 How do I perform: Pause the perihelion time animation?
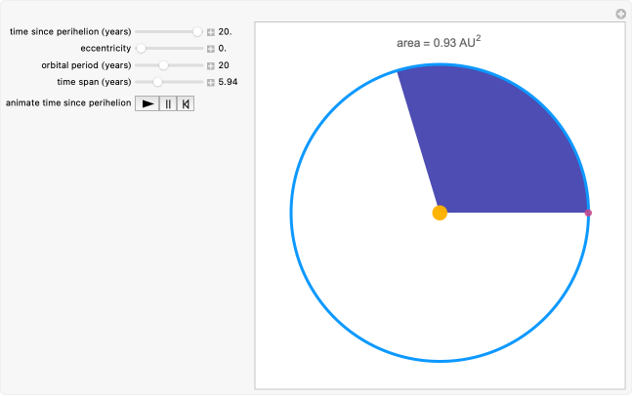[168, 102]
